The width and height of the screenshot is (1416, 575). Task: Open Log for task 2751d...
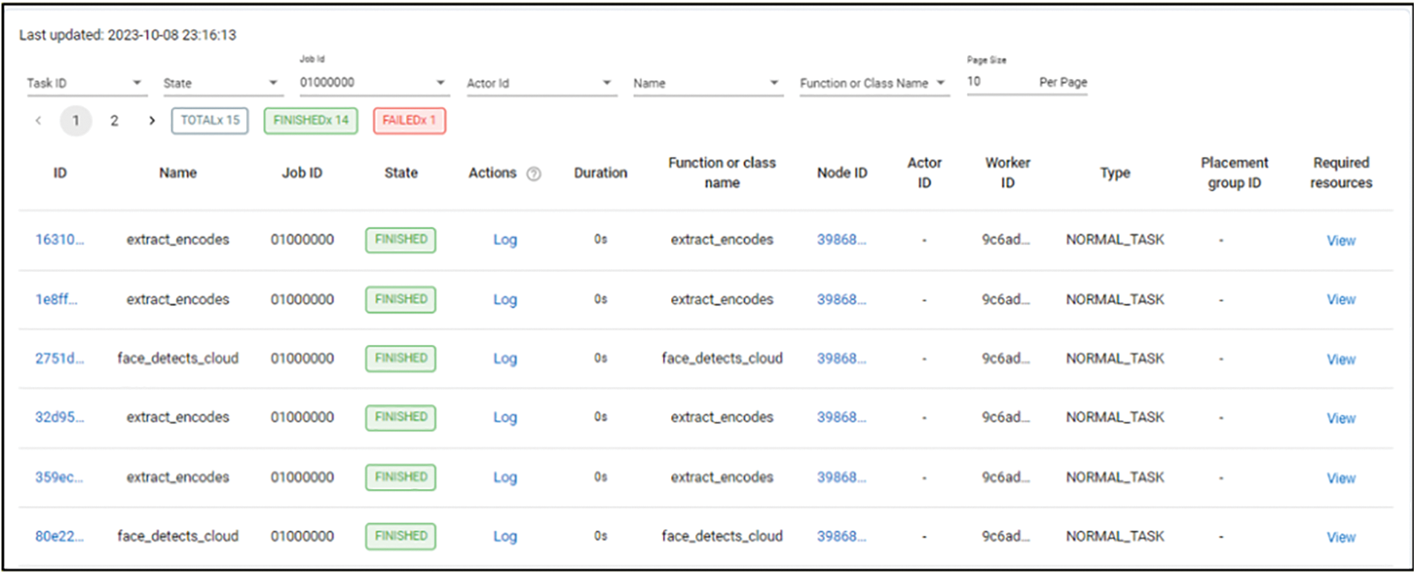[505, 358]
